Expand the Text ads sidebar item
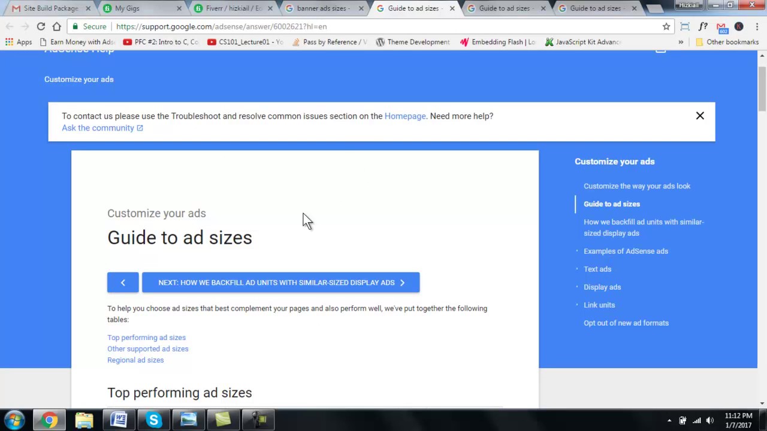 point(597,269)
